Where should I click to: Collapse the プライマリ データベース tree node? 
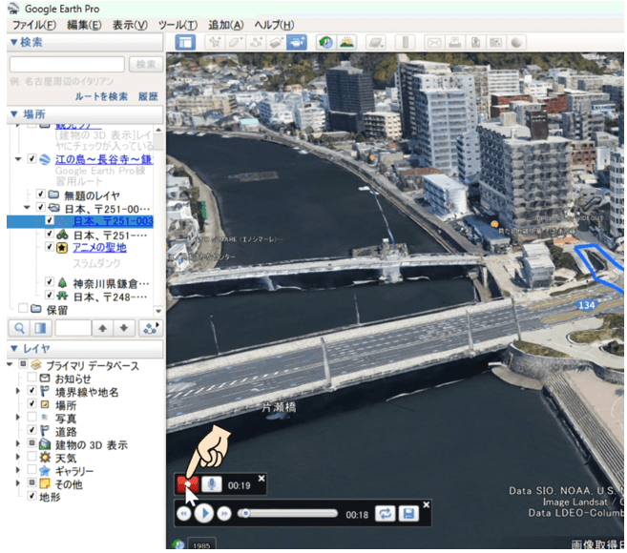pos(9,366)
